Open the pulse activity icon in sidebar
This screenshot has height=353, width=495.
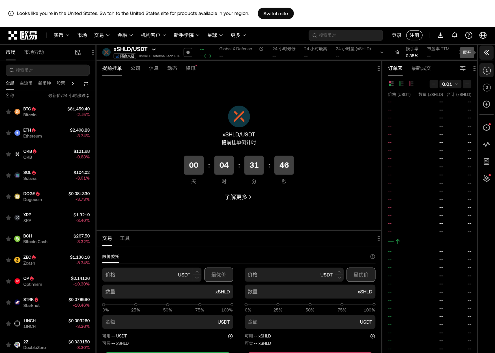click(487, 145)
